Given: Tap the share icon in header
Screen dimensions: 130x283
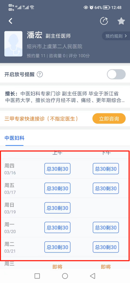Looking at the screenshot, I should (104, 21).
